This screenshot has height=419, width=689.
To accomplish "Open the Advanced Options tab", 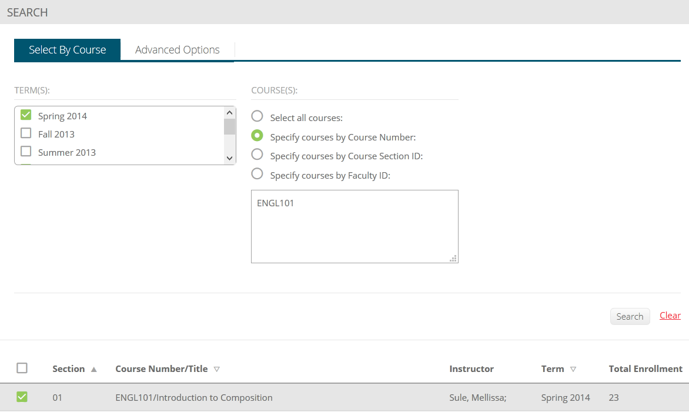I will click(x=177, y=50).
